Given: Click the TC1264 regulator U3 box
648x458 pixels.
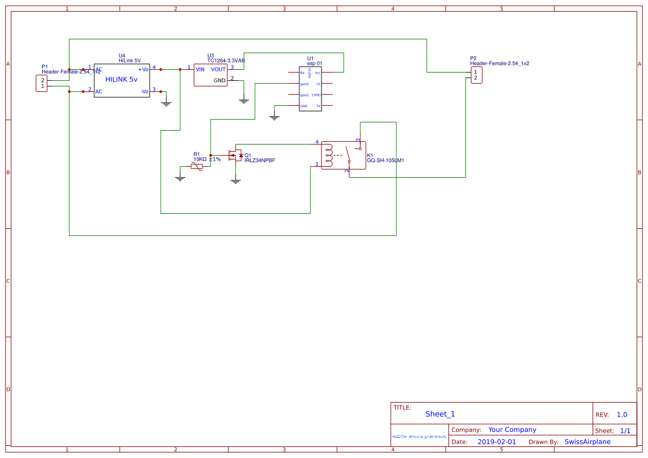Looking at the screenshot, I should (211, 75).
